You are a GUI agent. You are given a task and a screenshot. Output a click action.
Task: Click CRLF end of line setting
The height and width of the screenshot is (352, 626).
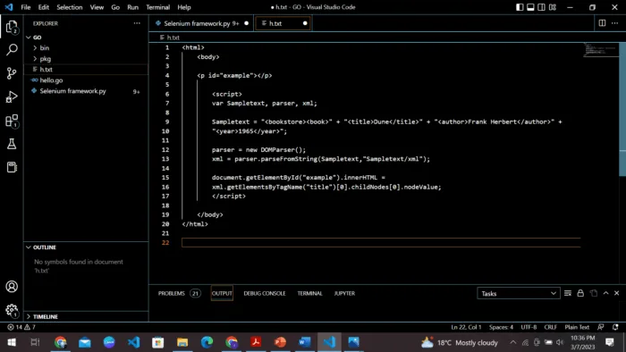tap(550, 327)
